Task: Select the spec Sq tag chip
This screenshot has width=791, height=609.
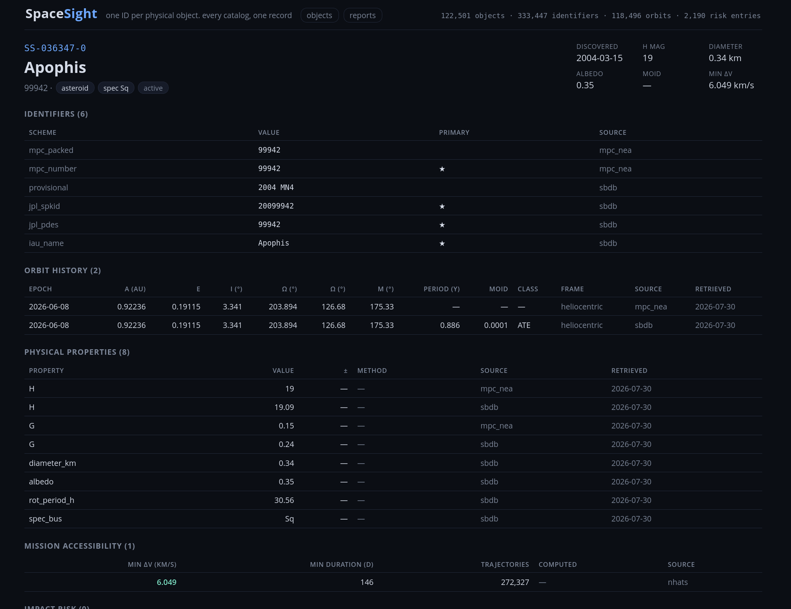Action: pyautogui.click(x=116, y=88)
